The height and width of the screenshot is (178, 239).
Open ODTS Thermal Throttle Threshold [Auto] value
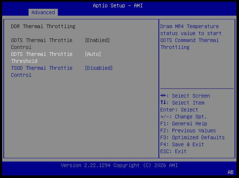[93, 54]
